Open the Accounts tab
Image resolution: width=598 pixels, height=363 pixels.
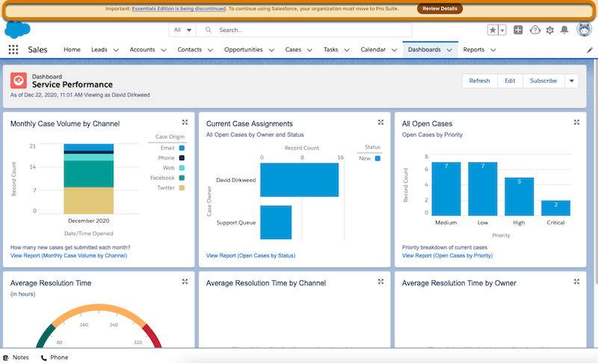[x=142, y=49]
